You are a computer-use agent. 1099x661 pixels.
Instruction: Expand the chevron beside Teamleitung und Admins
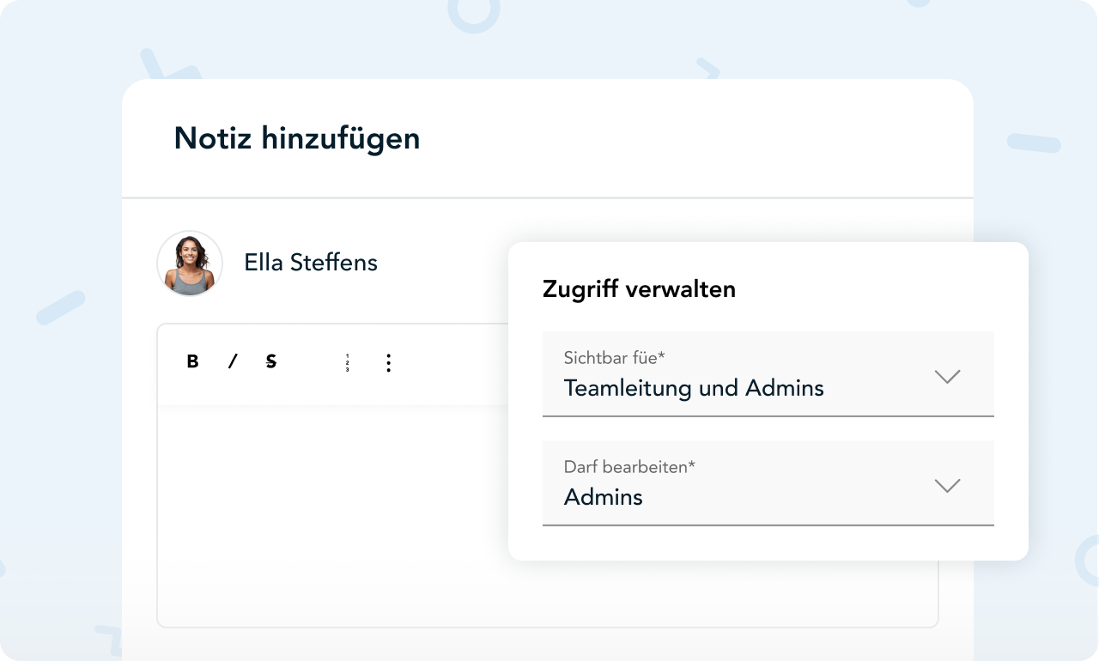(946, 376)
